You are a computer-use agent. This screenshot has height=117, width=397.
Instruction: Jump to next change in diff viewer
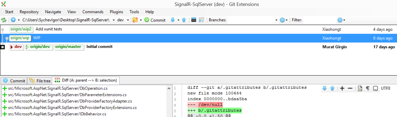(324, 88)
